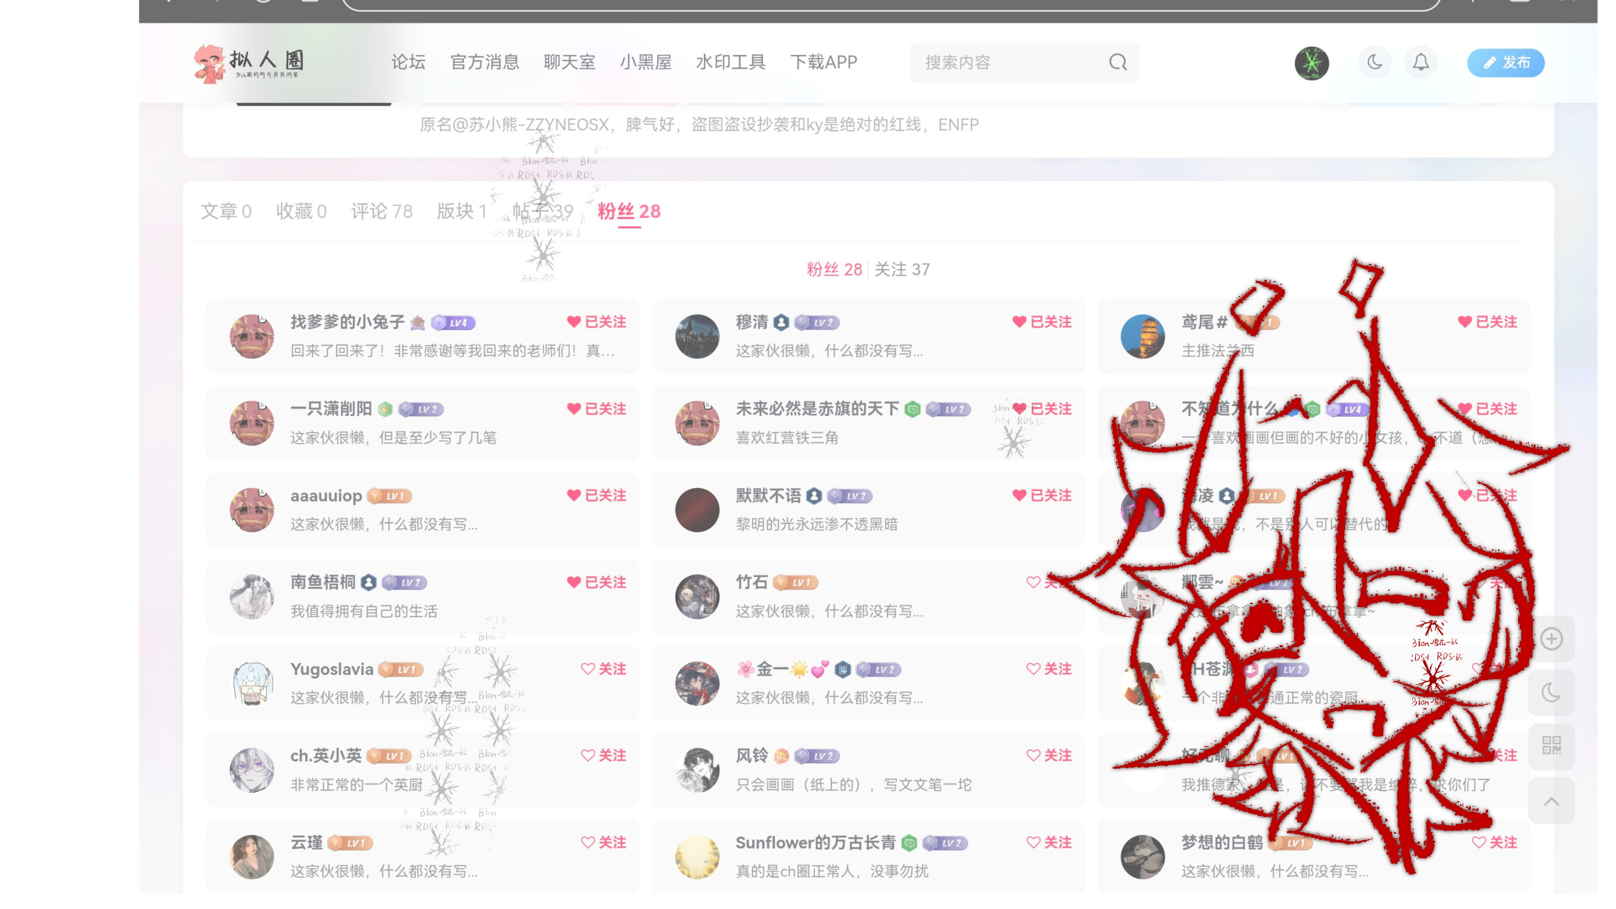Viewport: 1616px width, 909px height.
Task: Click the floating plus circle icon
Action: click(1551, 639)
